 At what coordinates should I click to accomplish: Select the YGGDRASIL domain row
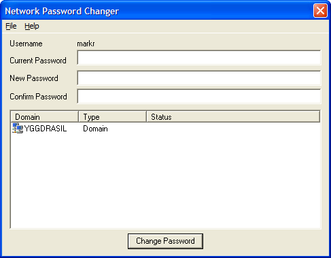(x=39, y=129)
